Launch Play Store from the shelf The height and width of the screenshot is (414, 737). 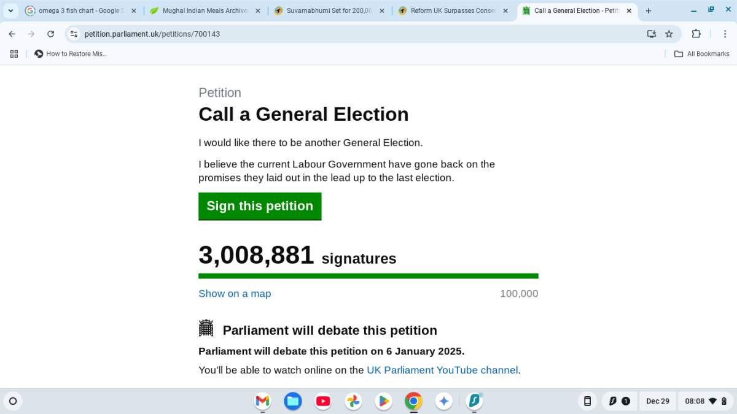(383, 401)
